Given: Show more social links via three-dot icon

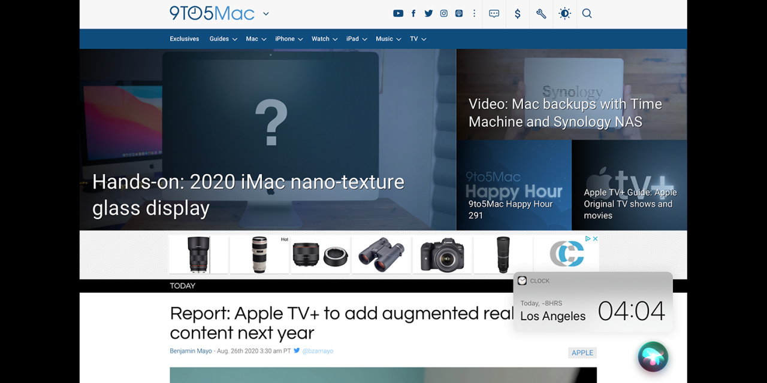Looking at the screenshot, I should pos(475,14).
